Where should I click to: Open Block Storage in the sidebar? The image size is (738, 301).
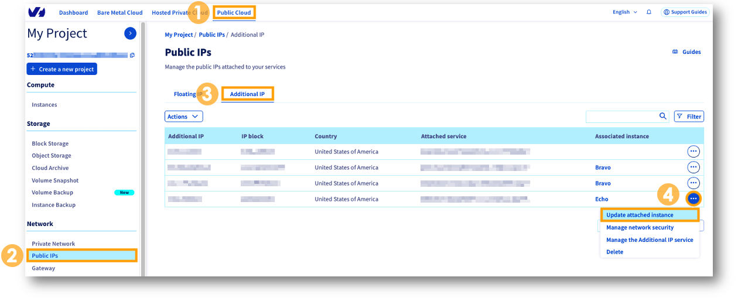50,143
